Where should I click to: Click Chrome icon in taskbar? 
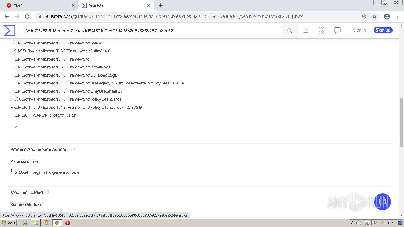(57, 223)
